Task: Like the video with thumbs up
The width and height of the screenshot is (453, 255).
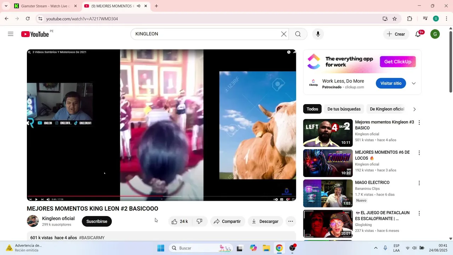Action: 180,221
